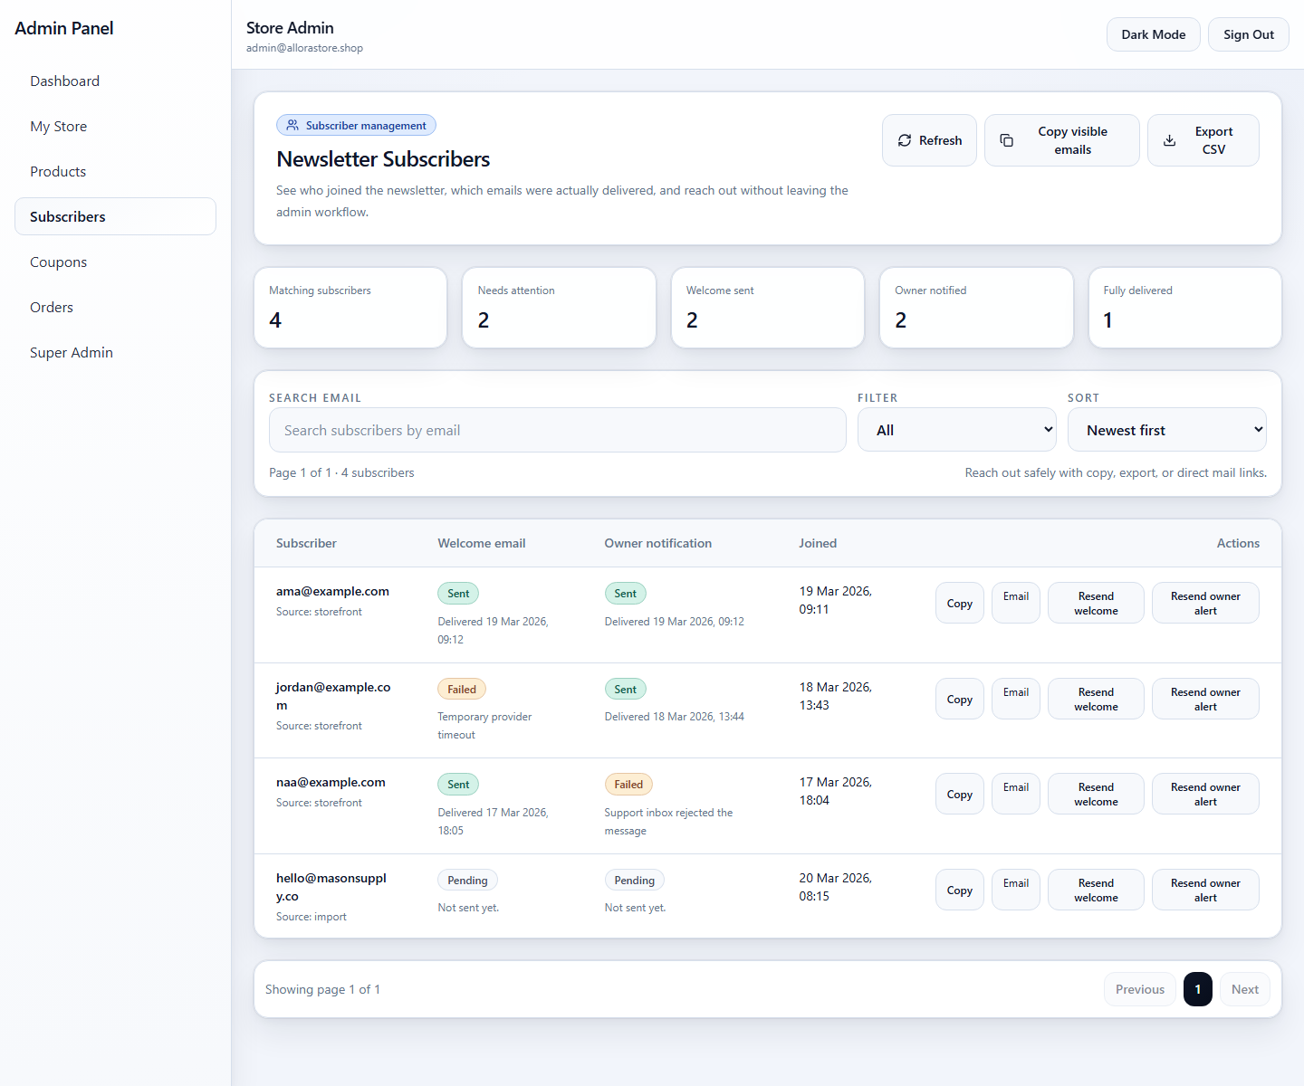This screenshot has width=1304, height=1086.
Task: Open the Filter dropdown set to All
Action: [956, 429]
